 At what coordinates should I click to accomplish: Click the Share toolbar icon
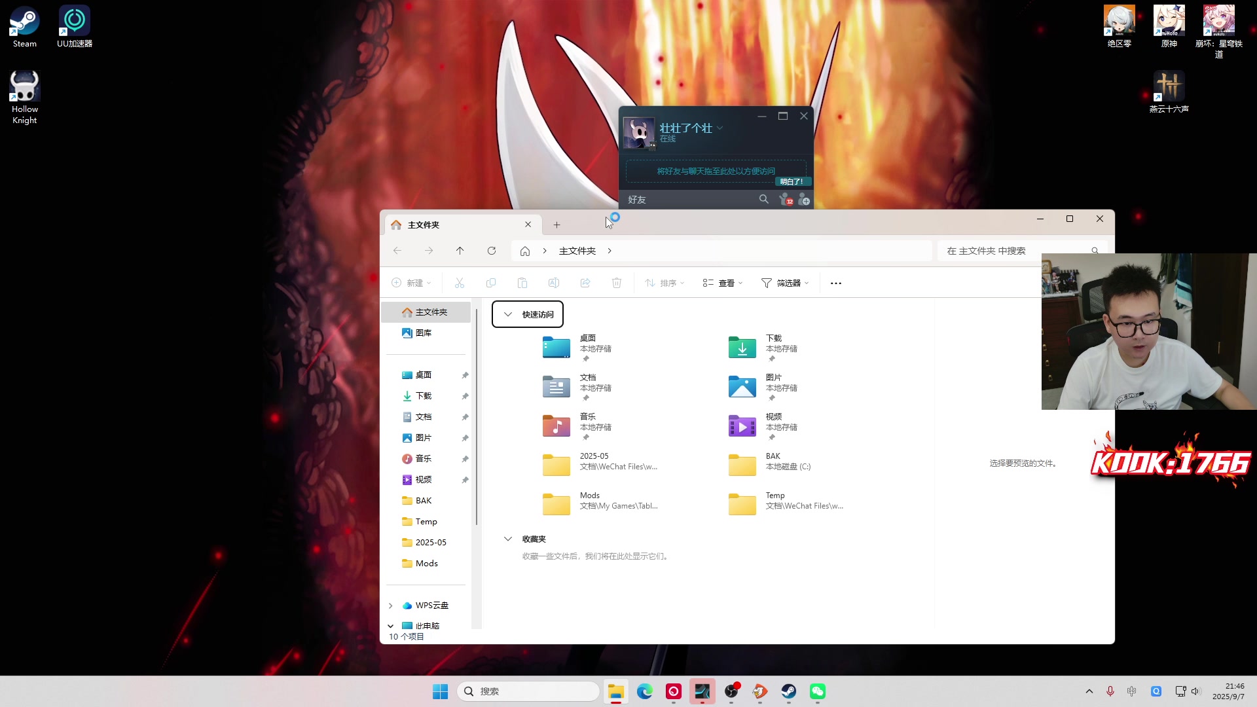tap(585, 283)
